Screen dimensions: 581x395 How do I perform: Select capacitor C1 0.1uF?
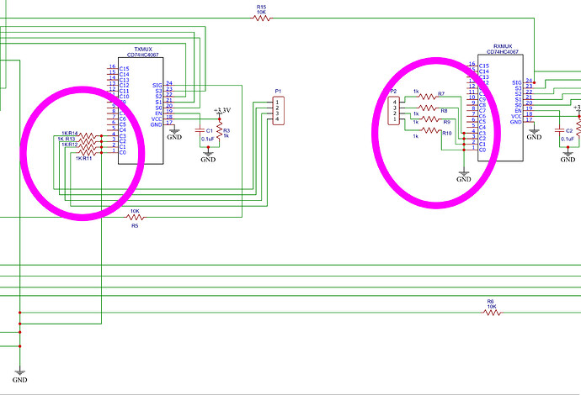(200, 130)
